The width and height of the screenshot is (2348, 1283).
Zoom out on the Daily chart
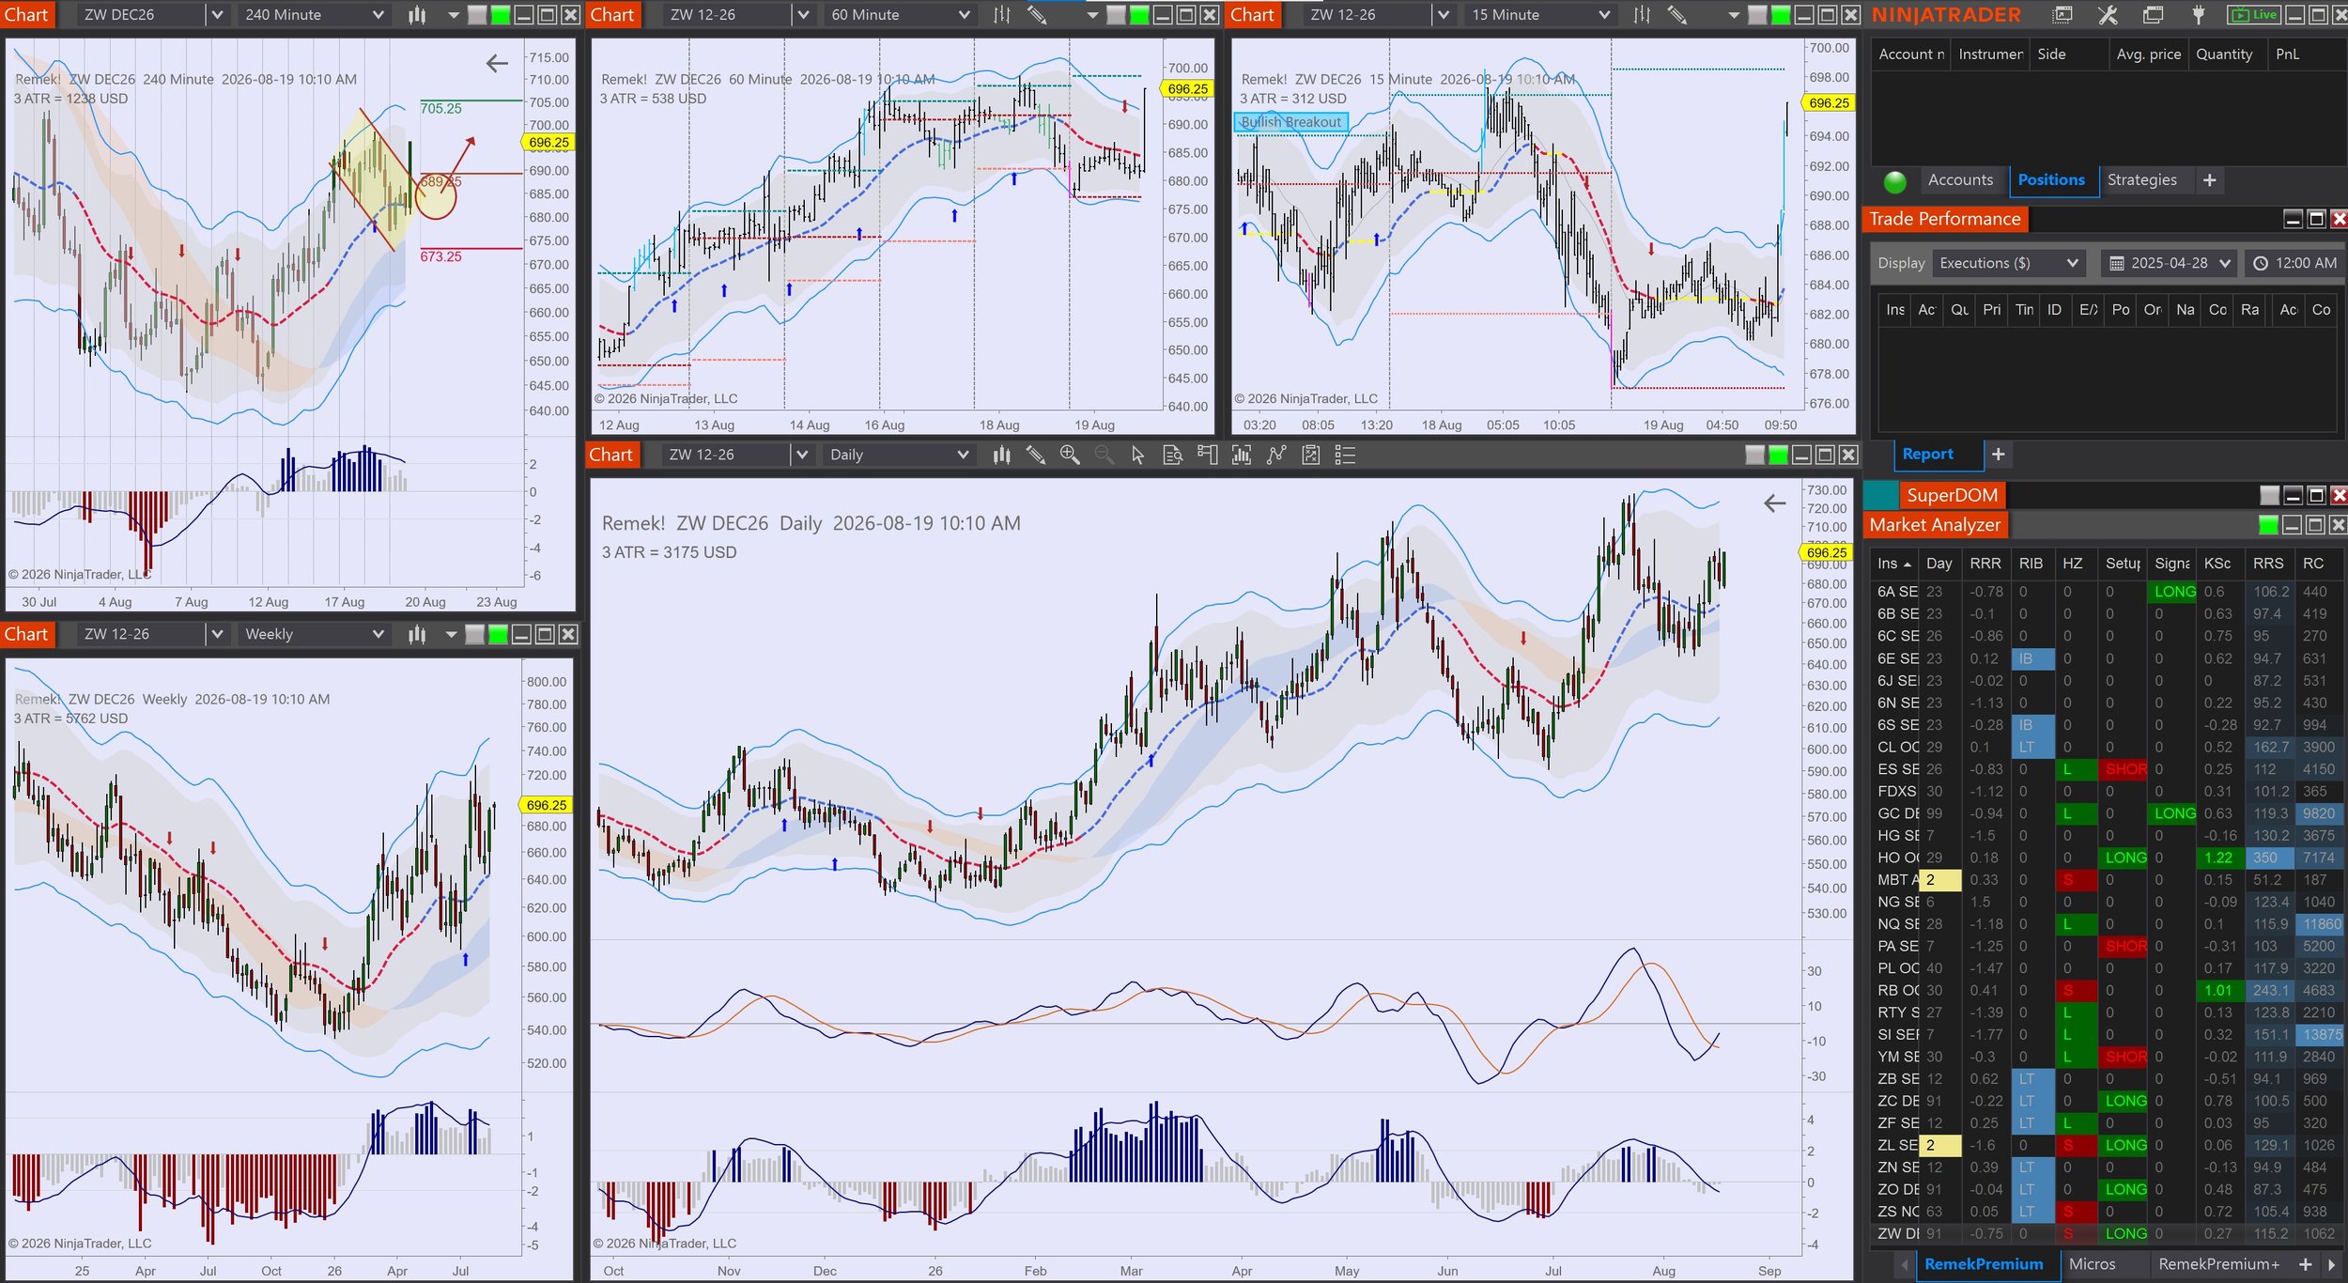pyautogui.click(x=1104, y=456)
